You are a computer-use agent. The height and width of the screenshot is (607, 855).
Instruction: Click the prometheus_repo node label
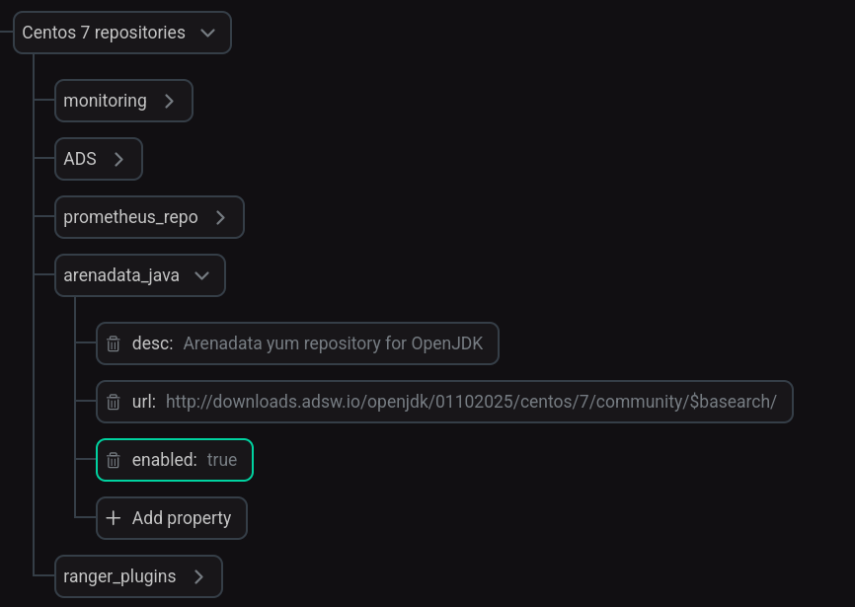click(131, 217)
